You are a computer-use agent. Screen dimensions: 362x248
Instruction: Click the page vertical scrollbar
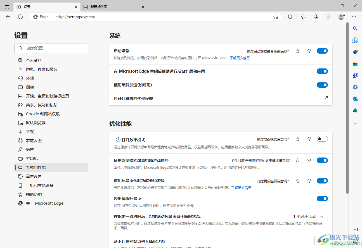click(347, 108)
